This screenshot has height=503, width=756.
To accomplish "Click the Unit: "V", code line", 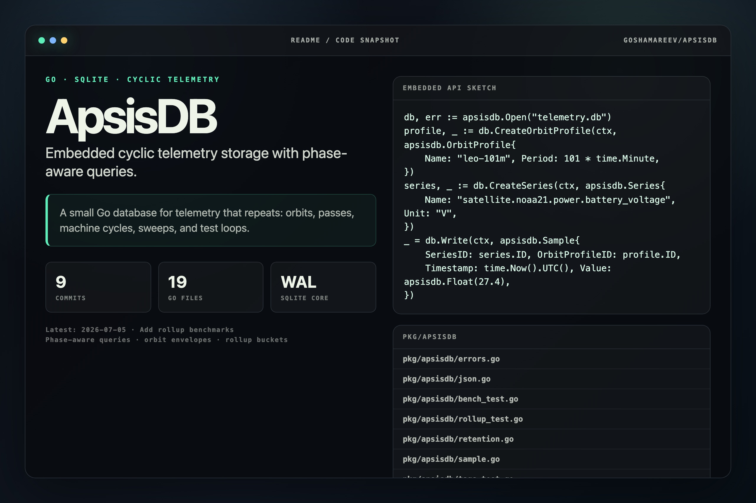I will 430,213.
